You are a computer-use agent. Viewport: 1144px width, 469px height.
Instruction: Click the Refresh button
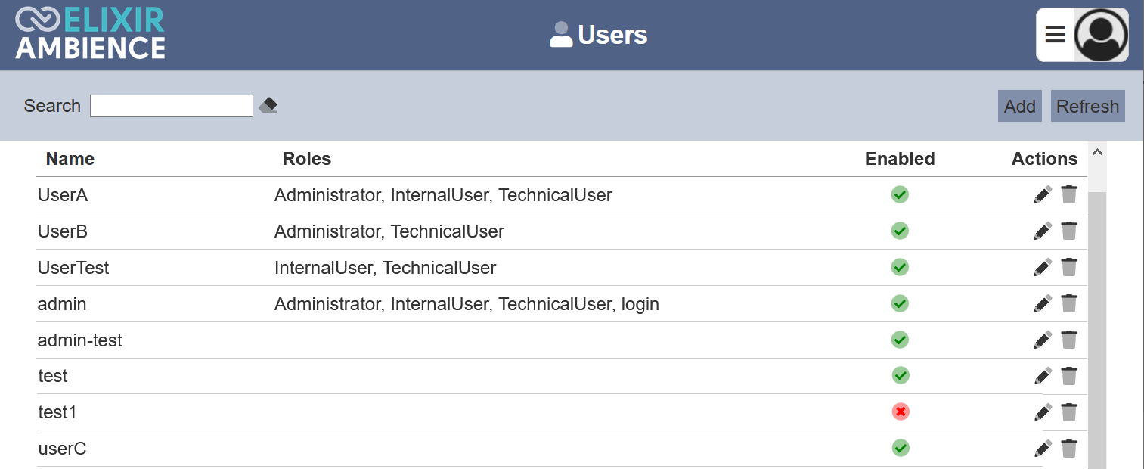pyautogui.click(x=1087, y=107)
